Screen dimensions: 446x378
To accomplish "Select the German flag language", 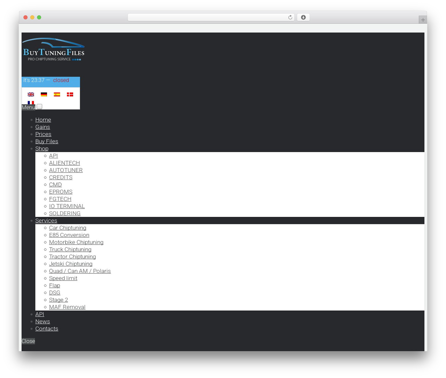I will [x=44, y=94].
